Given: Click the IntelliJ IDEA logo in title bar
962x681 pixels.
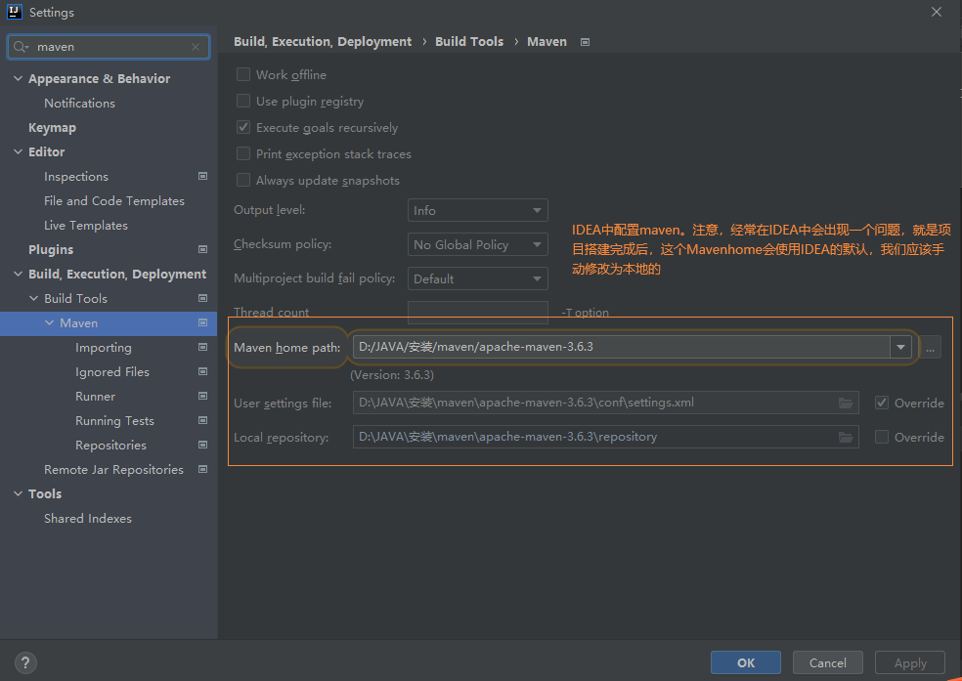Looking at the screenshot, I should (x=14, y=12).
